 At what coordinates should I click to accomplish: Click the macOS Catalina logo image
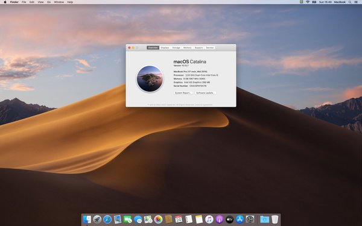point(150,78)
